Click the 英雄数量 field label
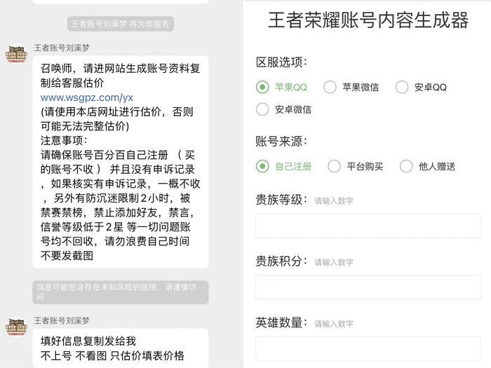The width and height of the screenshot is (491, 368). (x=281, y=322)
